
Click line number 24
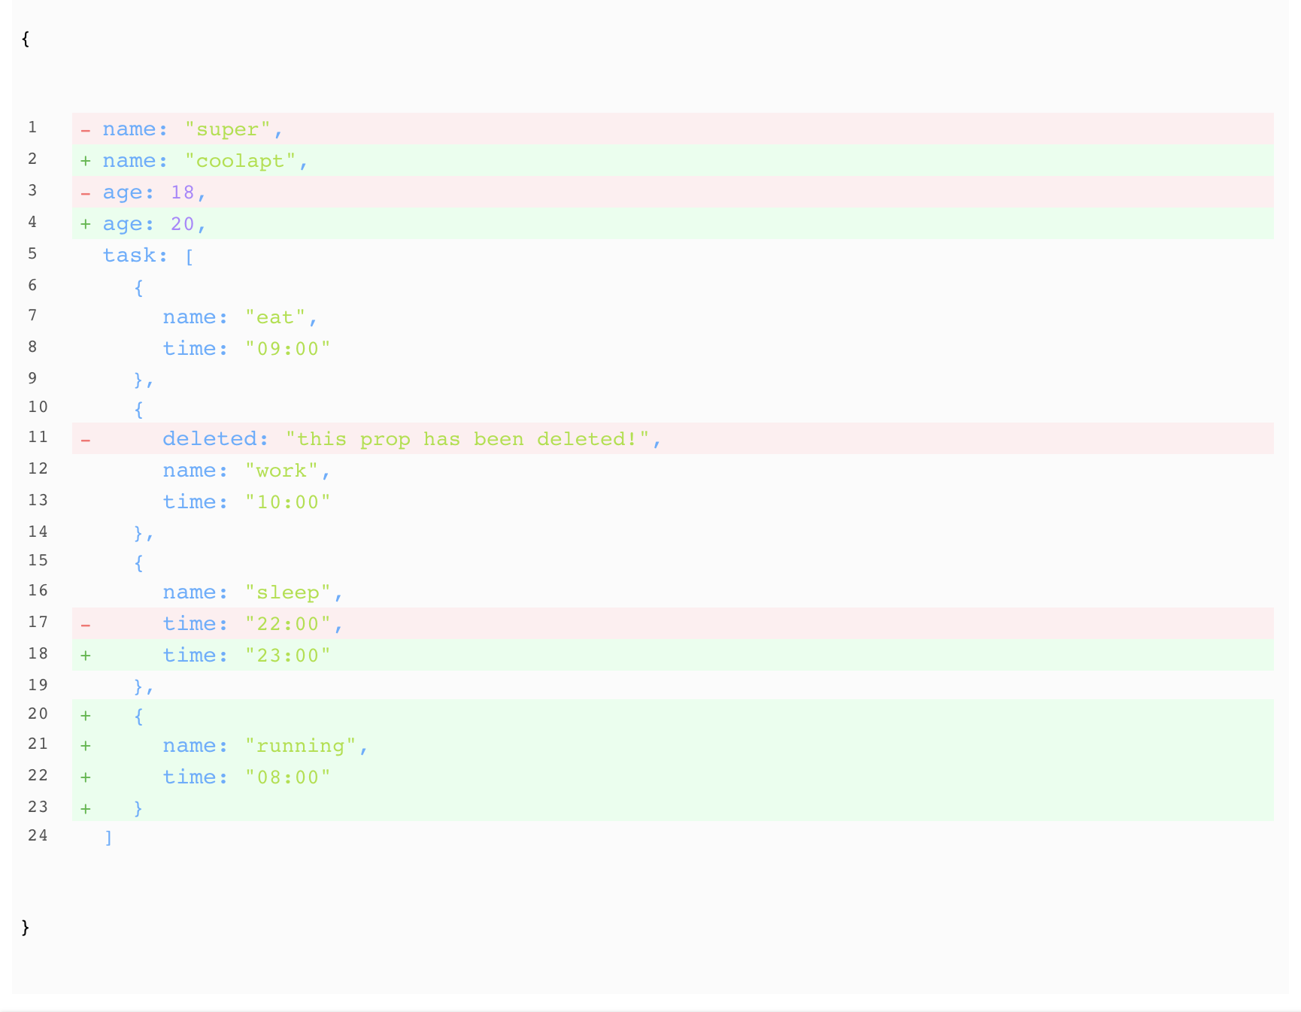(38, 835)
